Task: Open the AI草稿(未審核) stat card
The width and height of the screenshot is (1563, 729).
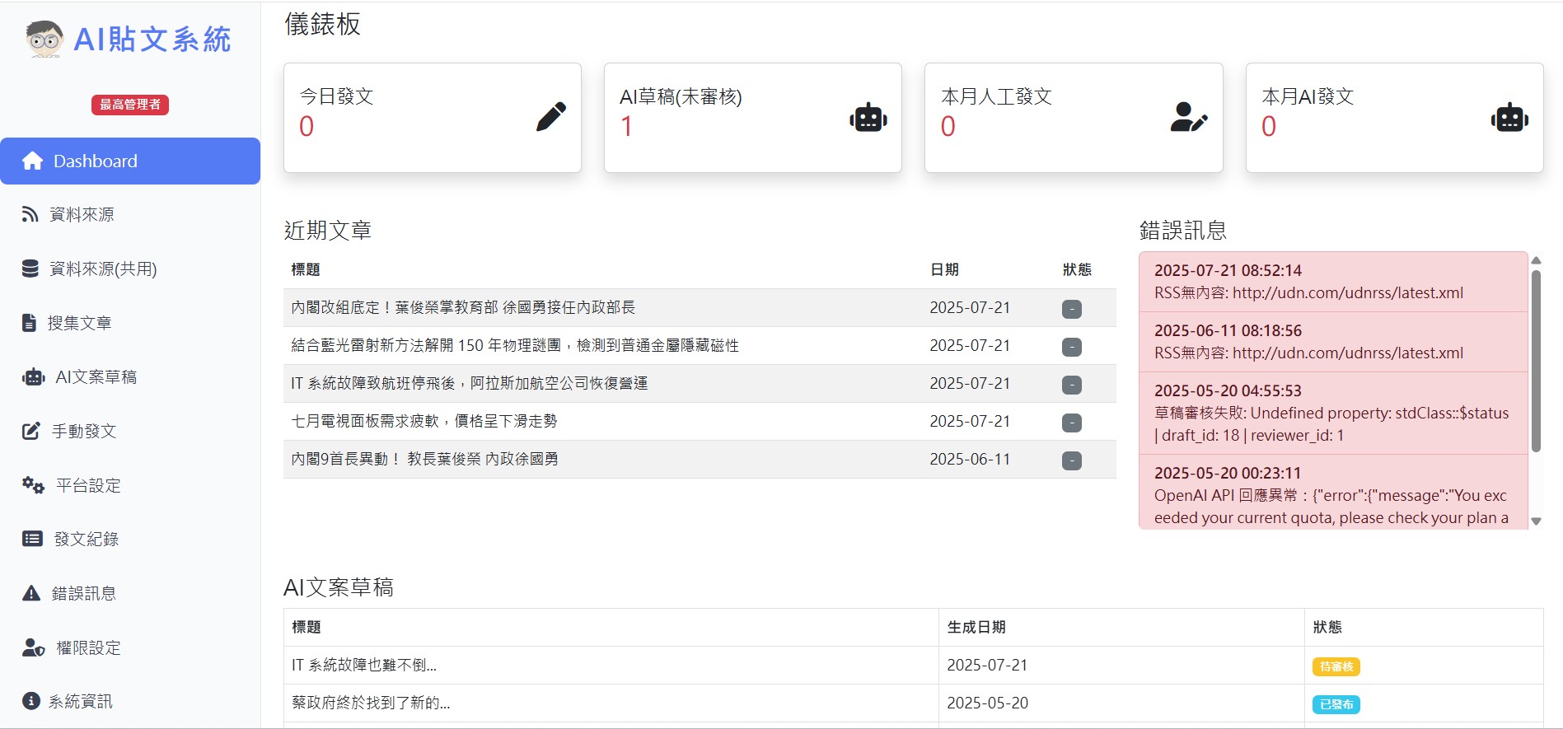Action: point(753,118)
